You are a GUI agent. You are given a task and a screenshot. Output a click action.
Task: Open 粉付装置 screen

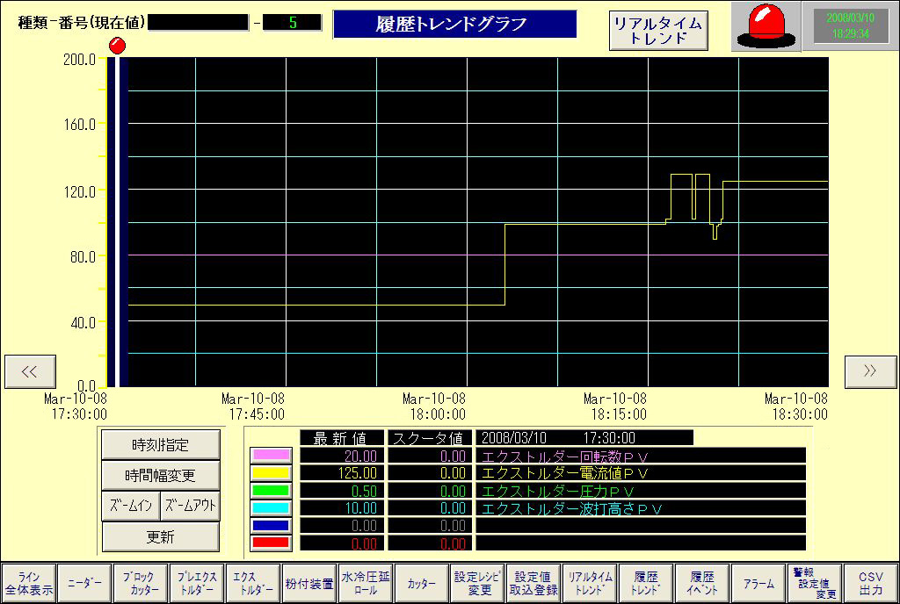[309, 584]
